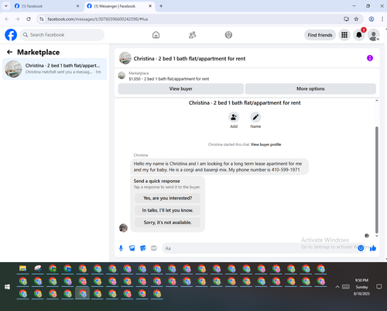The height and width of the screenshot is (311, 387).
Task: Open a new browser tab
Action: pos(161,6)
